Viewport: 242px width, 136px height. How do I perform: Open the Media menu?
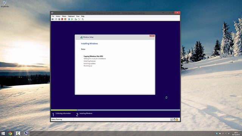[64, 16]
